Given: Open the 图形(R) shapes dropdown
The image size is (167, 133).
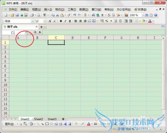Looking at the screenshot, I should [11, 124].
